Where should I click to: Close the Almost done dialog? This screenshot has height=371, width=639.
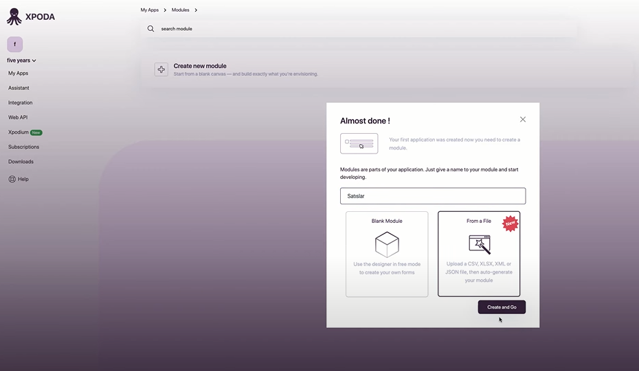tap(523, 119)
